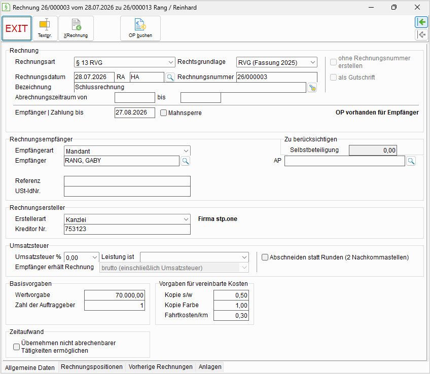The width and height of the screenshot is (430, 374).
Task: Click the OP buchen toolbar icon
Action: (x=140, y=28)
